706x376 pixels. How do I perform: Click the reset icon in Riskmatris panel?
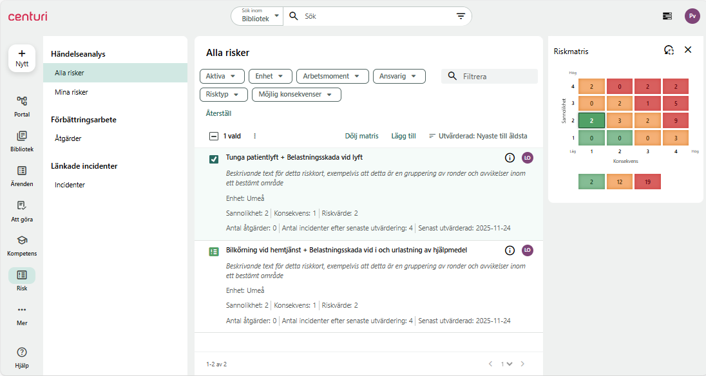pyautogui.click(x=669, y=50)
